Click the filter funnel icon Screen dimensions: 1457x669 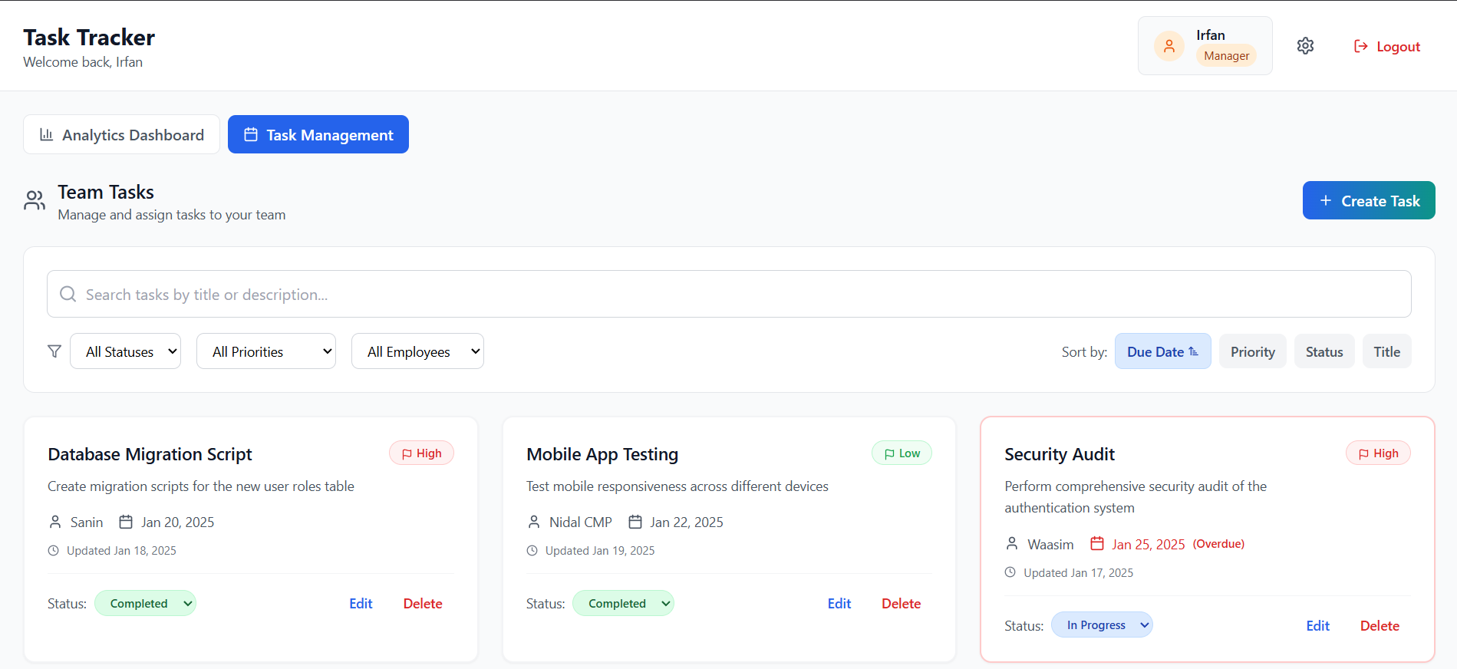point(54,351)
